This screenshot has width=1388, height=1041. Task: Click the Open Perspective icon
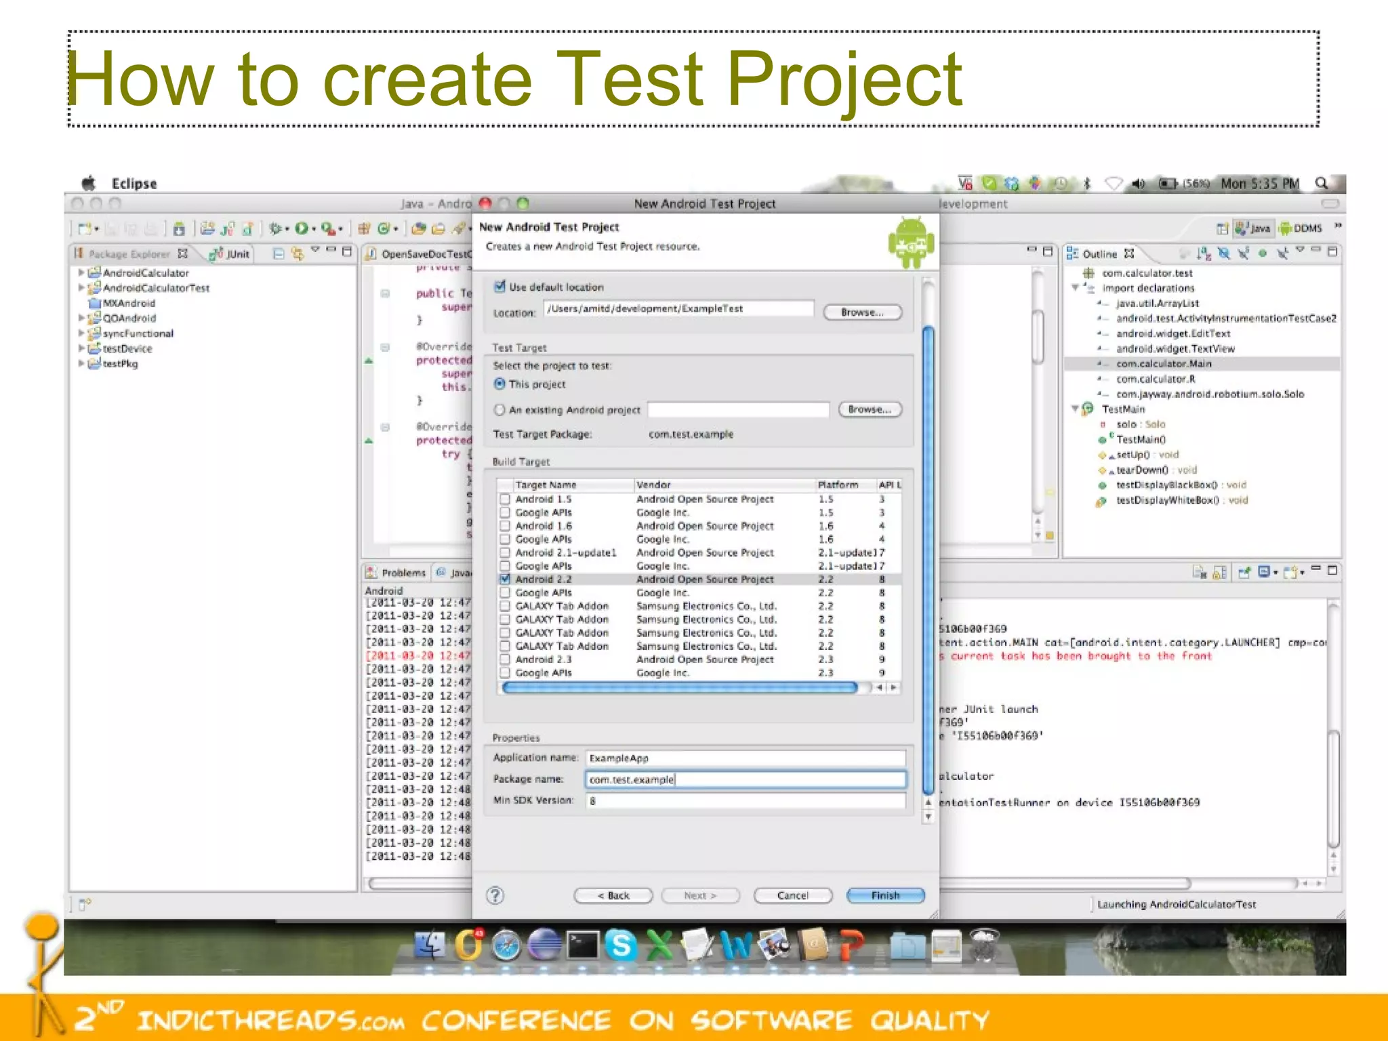pos(1221,228)
